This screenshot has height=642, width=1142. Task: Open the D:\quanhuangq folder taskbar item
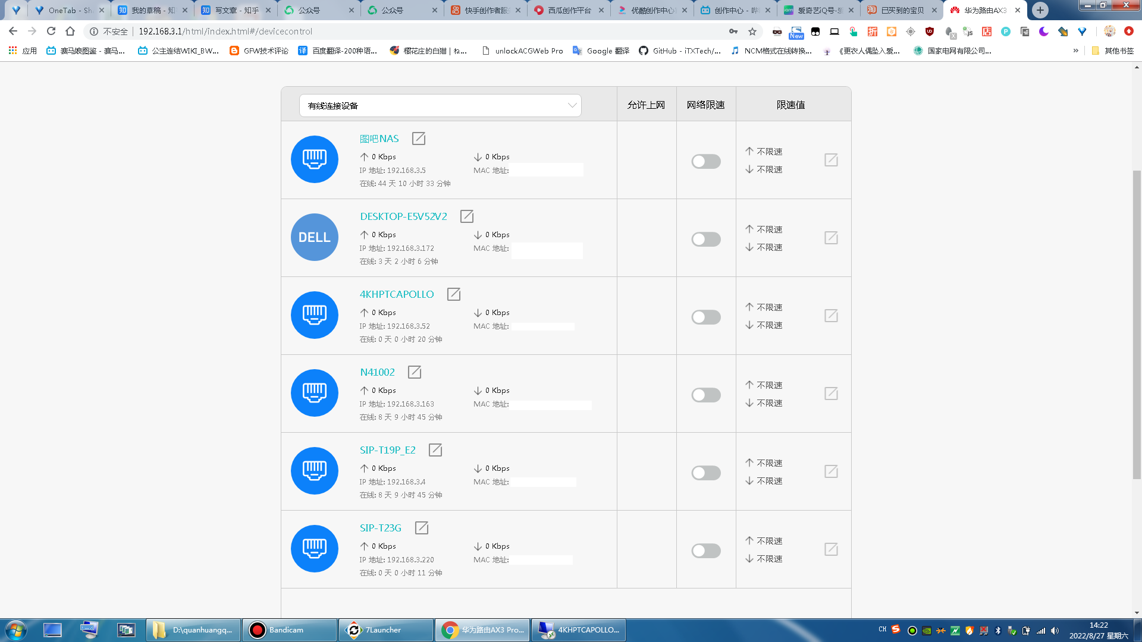[193, 630]
